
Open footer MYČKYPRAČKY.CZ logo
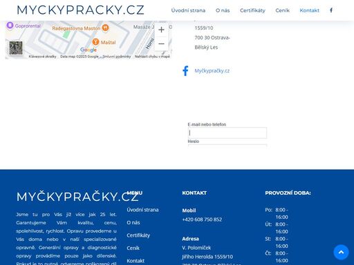(77, 197)
